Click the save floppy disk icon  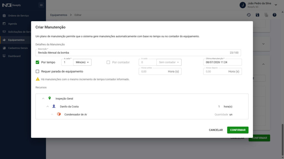257,15
